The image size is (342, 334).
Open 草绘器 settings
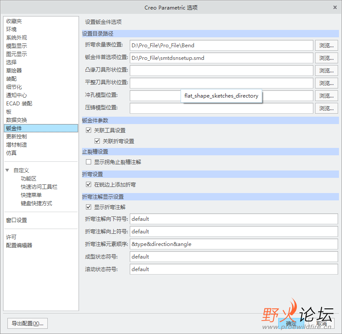click(x=14, y=71)
